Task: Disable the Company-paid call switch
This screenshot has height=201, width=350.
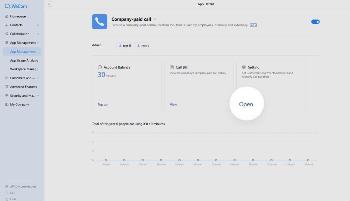Action: tap(315, 22)
